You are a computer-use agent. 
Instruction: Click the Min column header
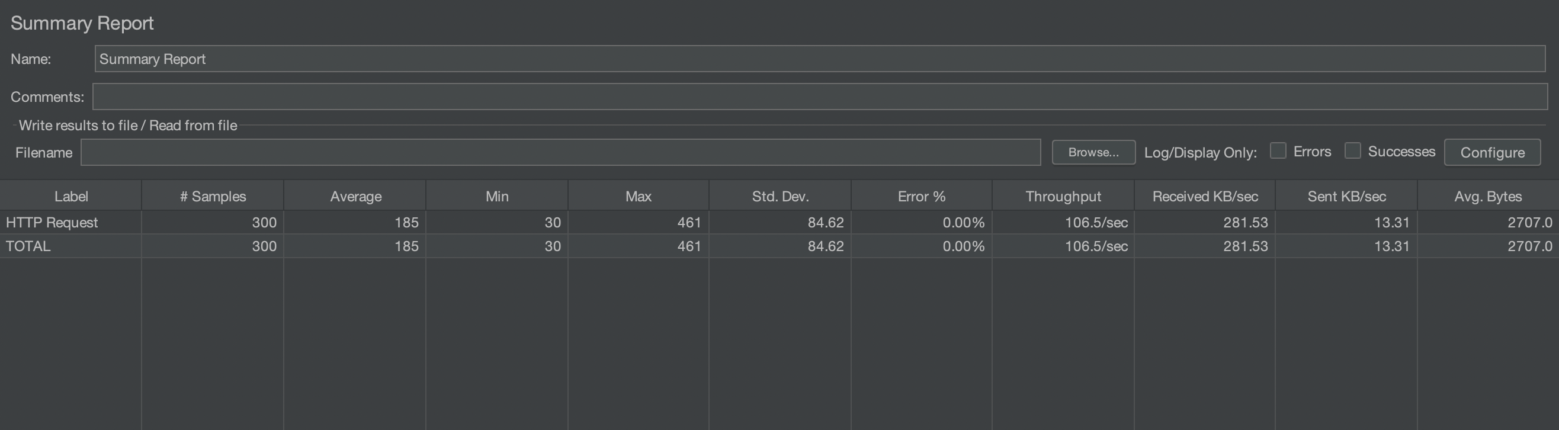pos(497,197)
